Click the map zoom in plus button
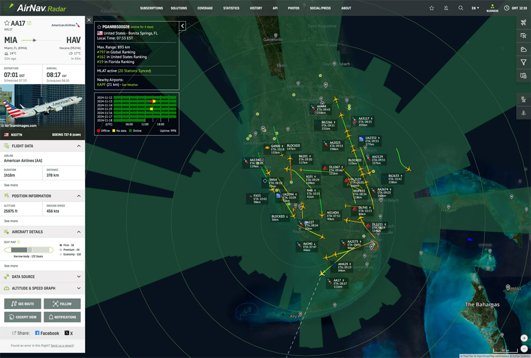Screen dimensions: 531x358 click(x=524, y=338)
